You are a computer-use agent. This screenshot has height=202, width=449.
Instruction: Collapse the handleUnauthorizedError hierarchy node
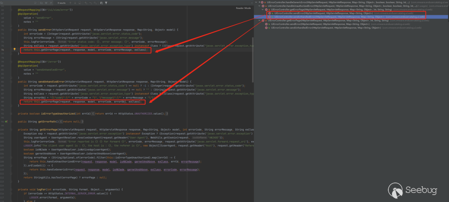pyautogui.click(x=259, y=6)
